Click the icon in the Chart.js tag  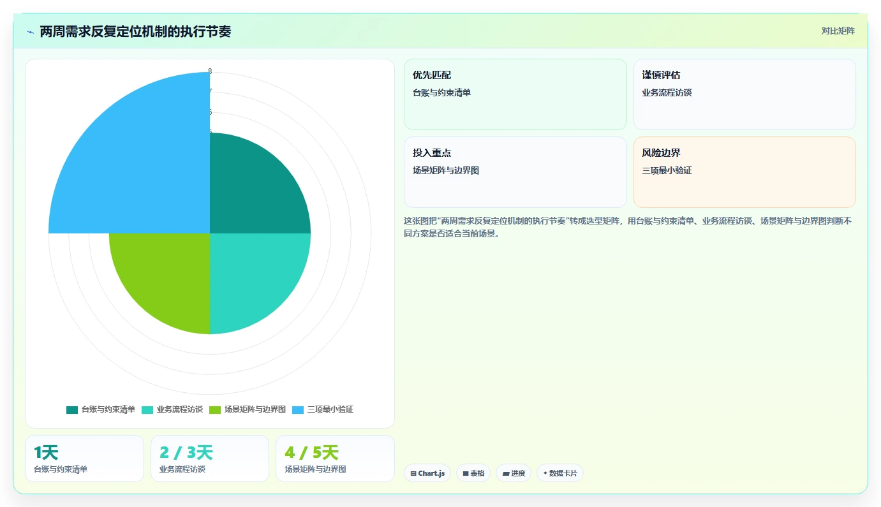click(x=413, y=473)
